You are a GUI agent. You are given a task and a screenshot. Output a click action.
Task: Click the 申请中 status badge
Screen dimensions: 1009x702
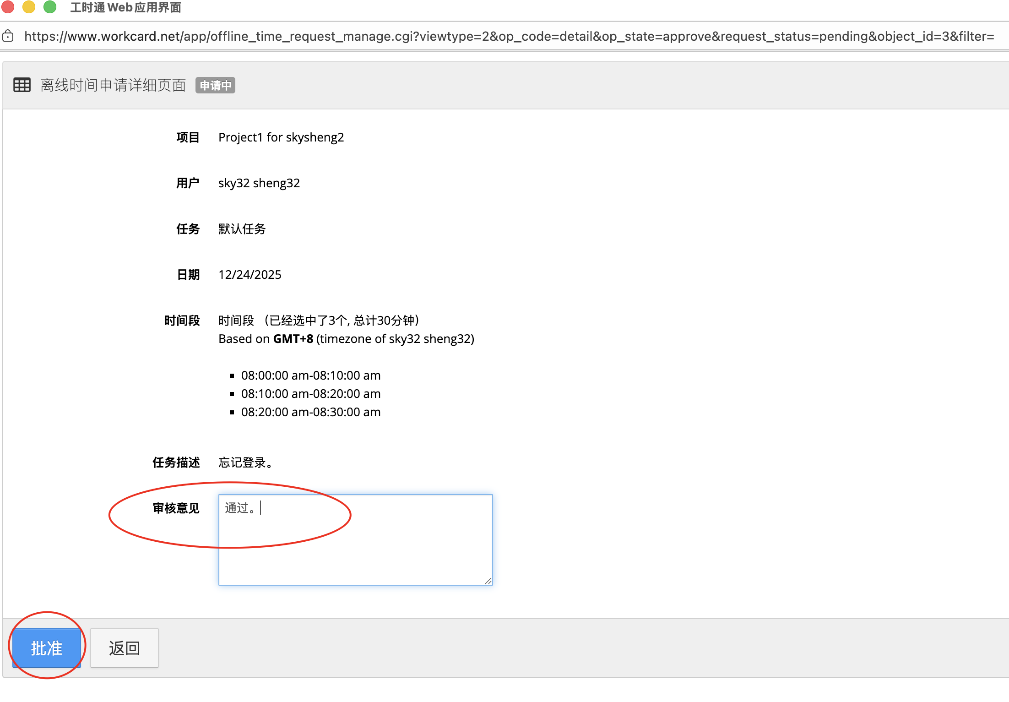(x=215, y=85)
